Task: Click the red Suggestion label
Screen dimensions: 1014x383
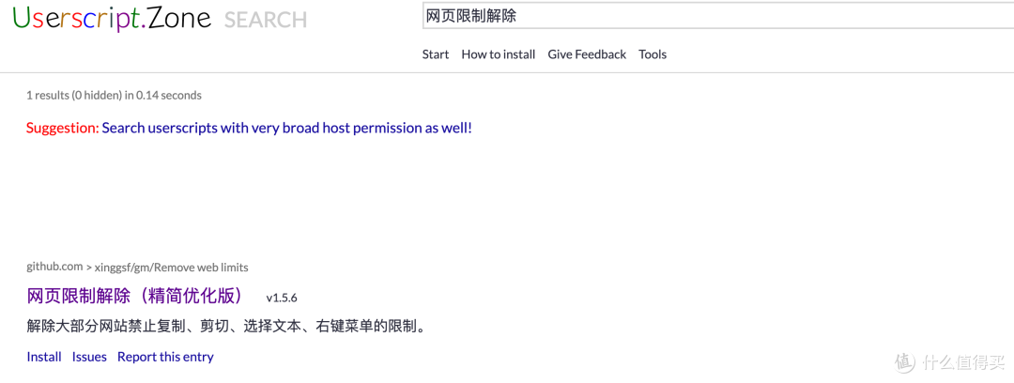Action: [x=63, y=128]
